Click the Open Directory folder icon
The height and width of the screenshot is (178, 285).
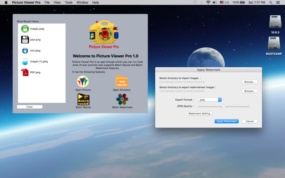tap(122, 82)
